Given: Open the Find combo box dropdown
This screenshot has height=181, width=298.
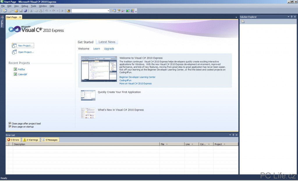Looking at the screenshot, I should click(108, 11).
